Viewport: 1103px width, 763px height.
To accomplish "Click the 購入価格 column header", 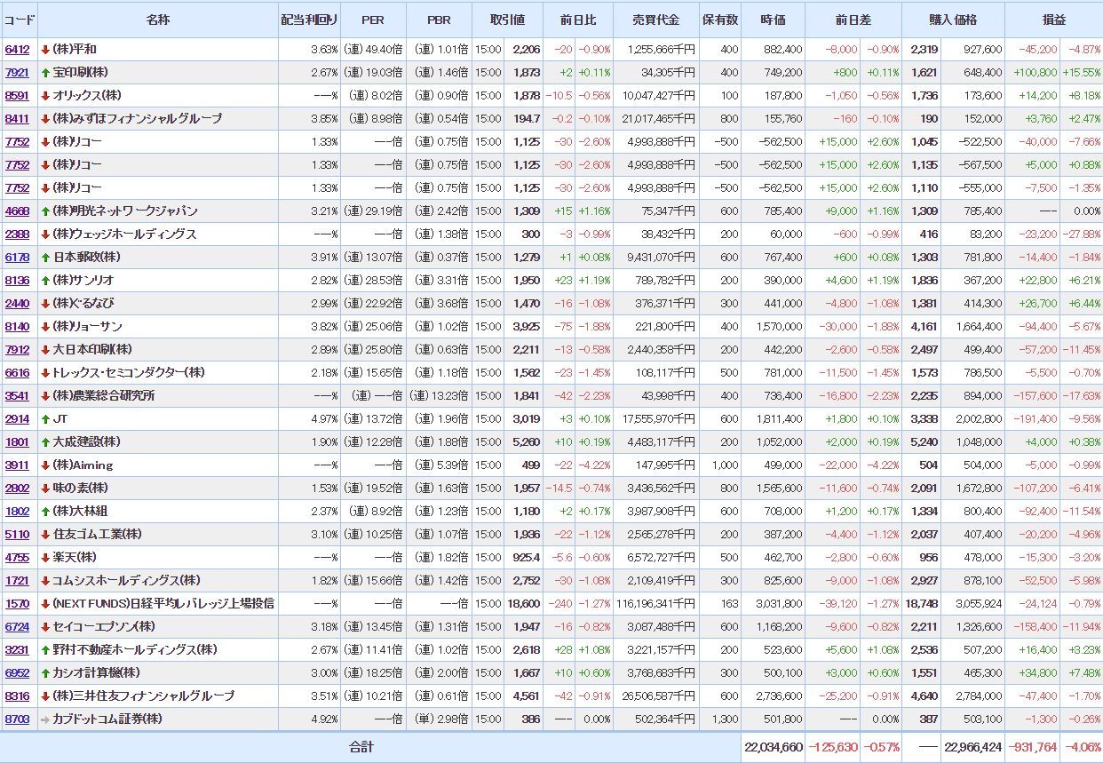I will (x=952, y=20).
